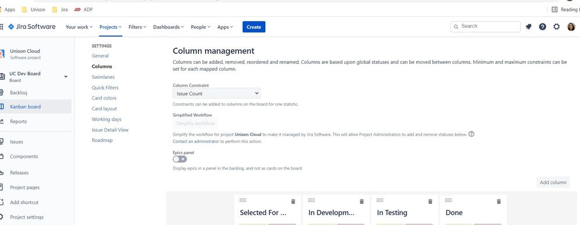Open the Column Constraint Issue Count dropdown
This screenshot has height=225, width=580.
coord(217,93)
